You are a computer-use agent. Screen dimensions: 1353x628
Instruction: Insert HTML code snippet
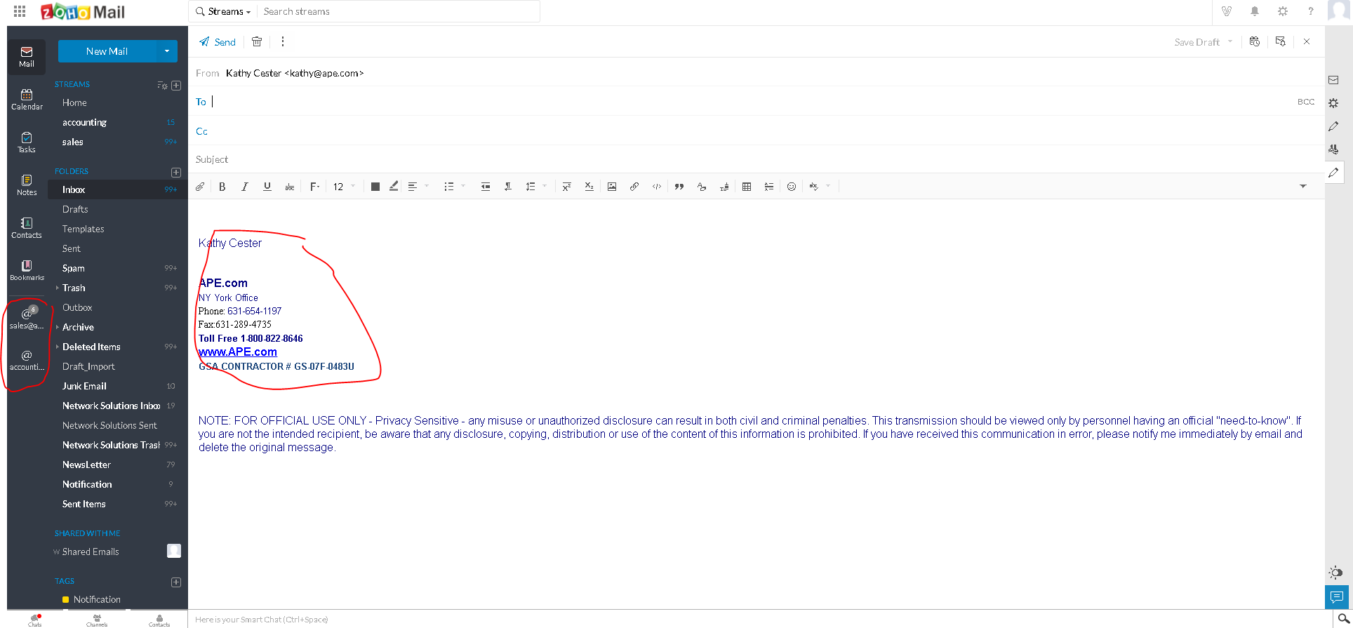(x=657, y=187)
